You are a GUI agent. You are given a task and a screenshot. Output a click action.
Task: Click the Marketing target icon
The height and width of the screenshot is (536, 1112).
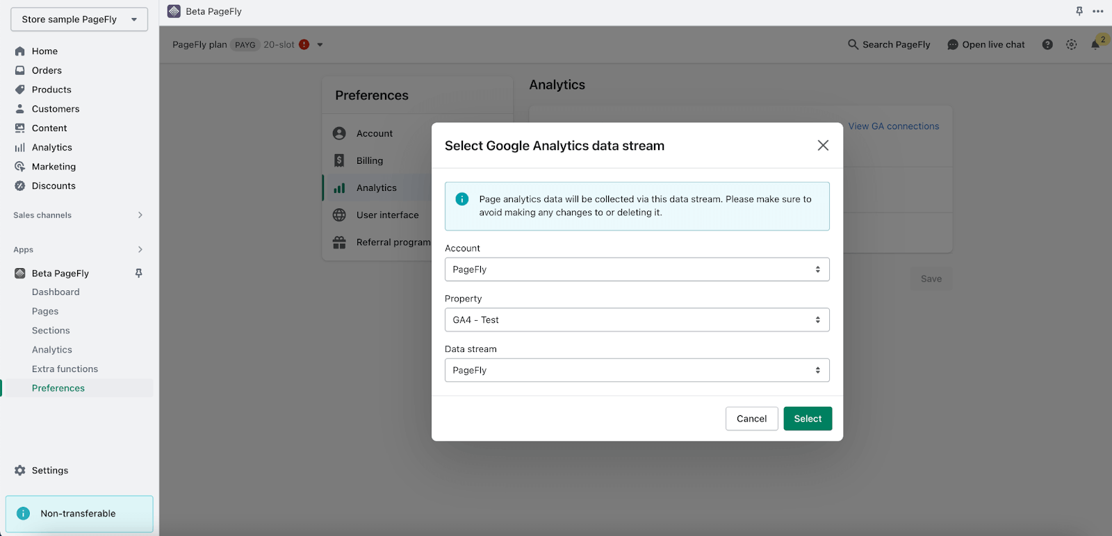point(19,167)
